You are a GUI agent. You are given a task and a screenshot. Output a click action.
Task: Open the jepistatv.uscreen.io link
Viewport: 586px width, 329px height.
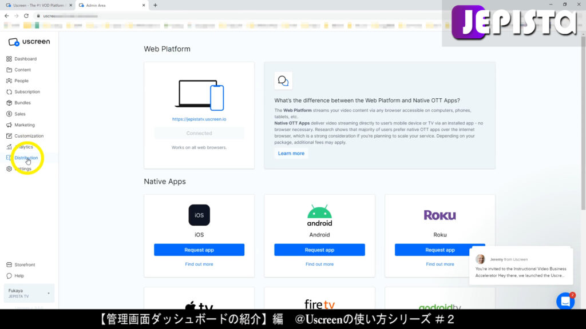pos(199,119)
